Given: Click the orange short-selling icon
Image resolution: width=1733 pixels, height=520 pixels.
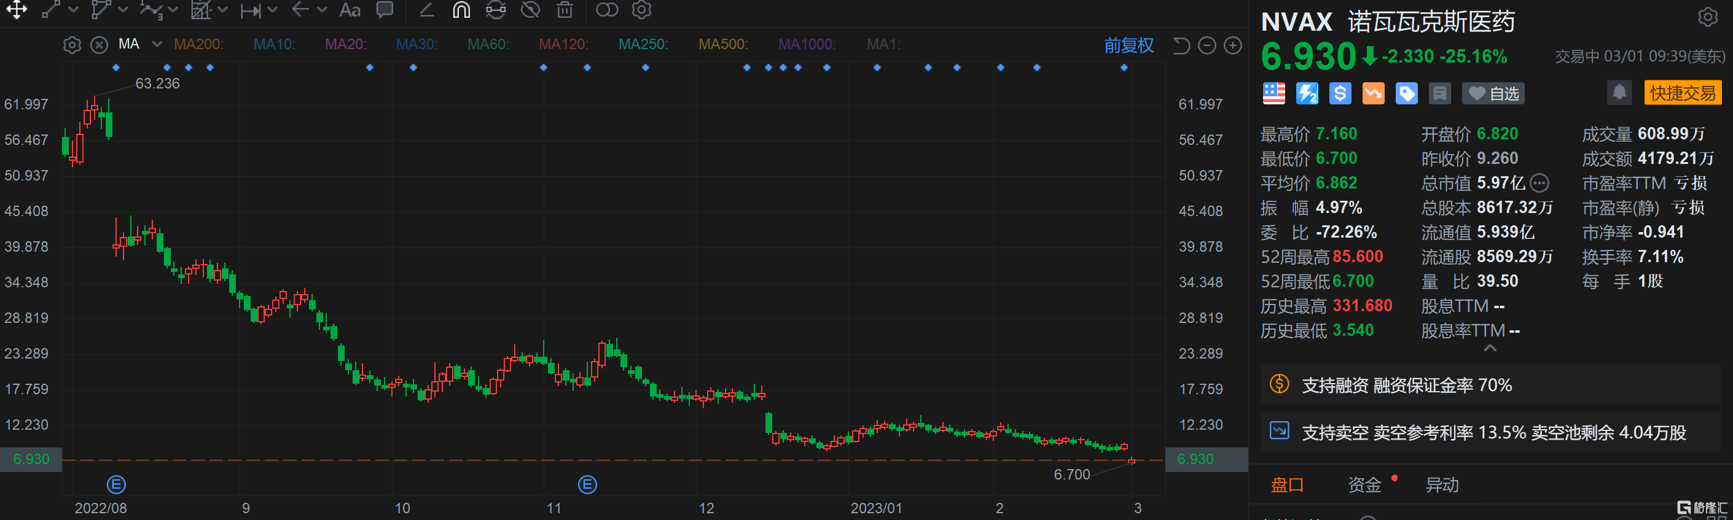Looking at the screenshot, I should (x=1372, y=93).
